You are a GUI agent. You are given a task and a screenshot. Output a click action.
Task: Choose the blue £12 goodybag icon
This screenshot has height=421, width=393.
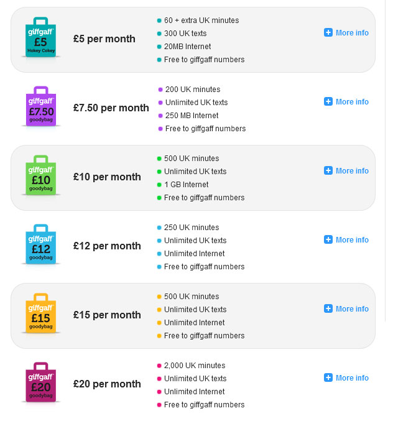click(x=40, y=244)
